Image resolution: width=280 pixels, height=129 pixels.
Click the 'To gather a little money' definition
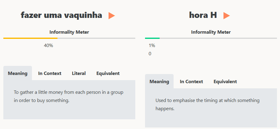point(68,96)
